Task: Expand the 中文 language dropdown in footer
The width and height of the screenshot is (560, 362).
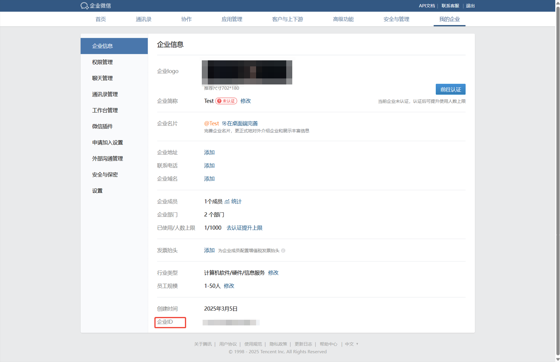Action: (351, 344)
